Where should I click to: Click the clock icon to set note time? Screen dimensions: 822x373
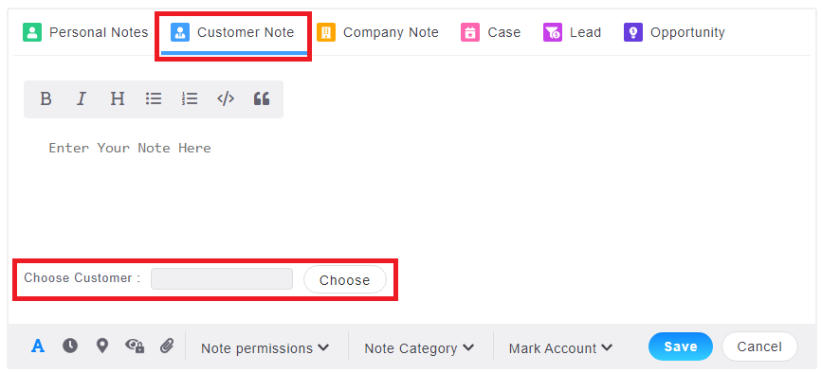[70, 346]
